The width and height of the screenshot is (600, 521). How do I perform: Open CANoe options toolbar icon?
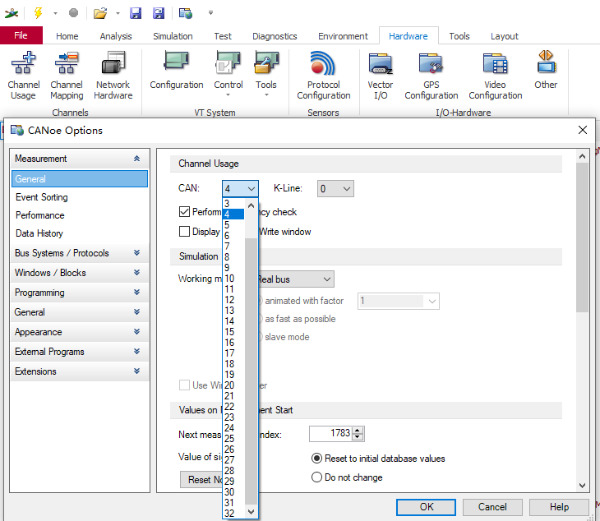click(x=186, y=13)
